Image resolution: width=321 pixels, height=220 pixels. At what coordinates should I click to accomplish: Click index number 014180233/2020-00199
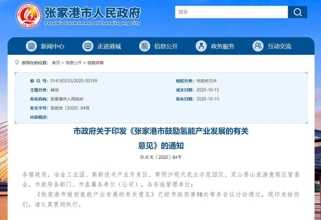[74, 81]
